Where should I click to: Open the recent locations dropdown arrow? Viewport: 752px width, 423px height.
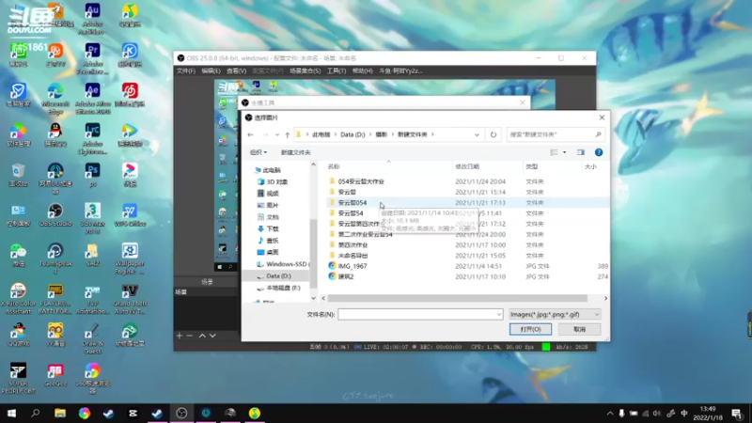pyautogui.click(x=277, y=134)
